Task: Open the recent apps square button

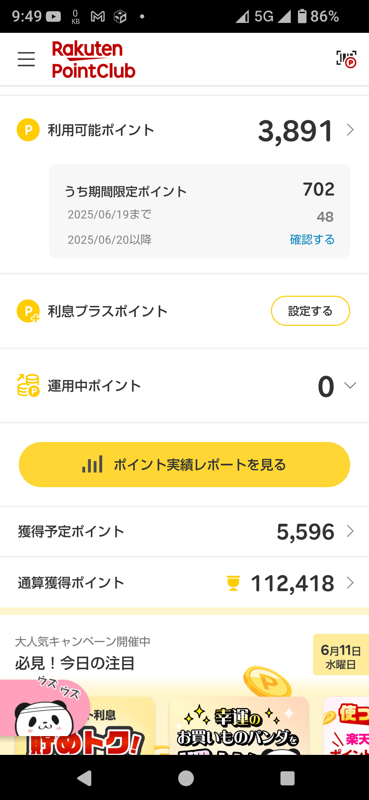Action: click(x=287, y=778)
